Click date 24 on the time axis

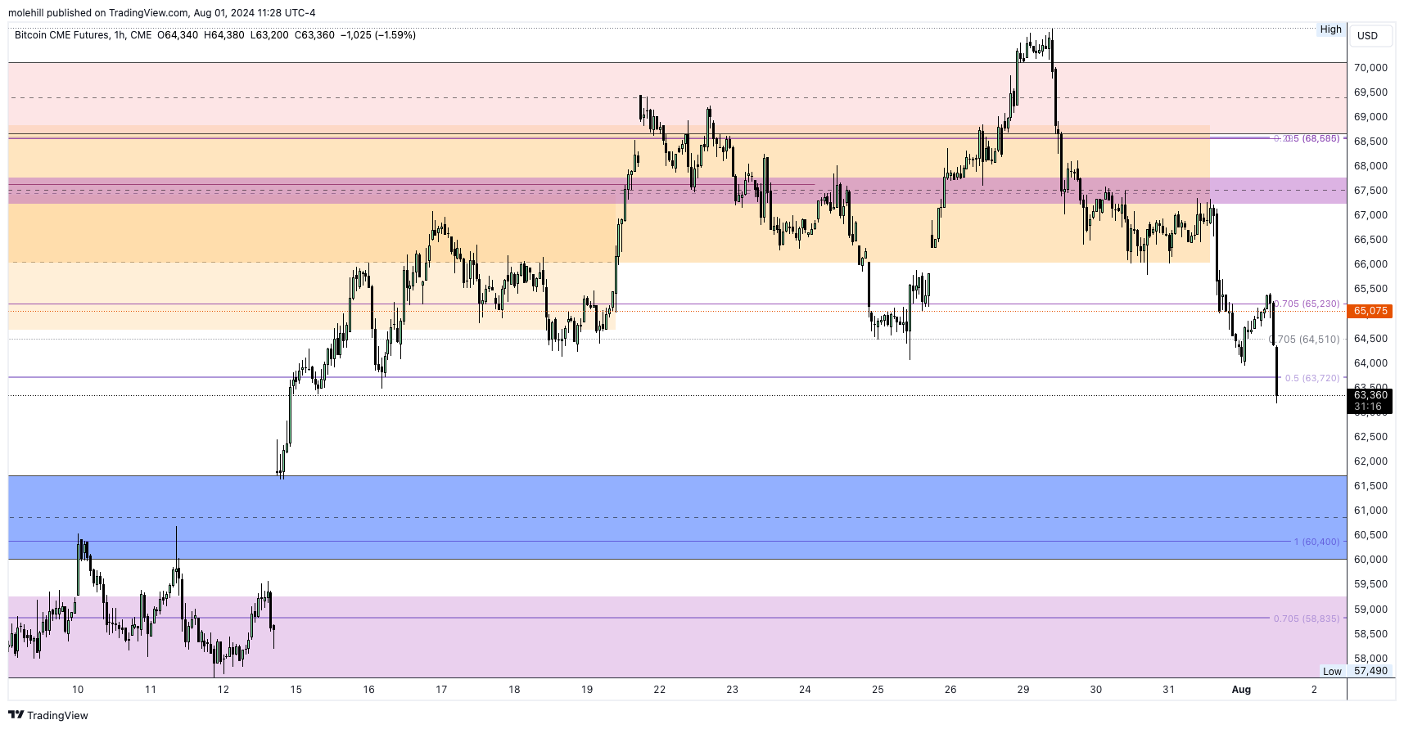(x=805, y=690)
